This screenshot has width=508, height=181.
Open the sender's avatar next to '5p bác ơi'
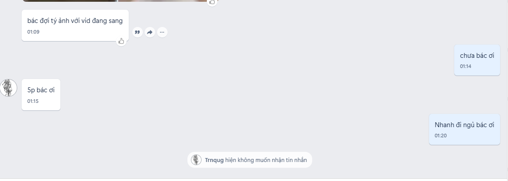(x=8, y=88)
